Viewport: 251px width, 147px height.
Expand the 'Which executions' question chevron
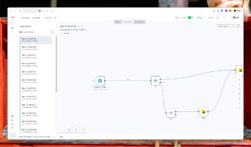[x=54, y=137]
